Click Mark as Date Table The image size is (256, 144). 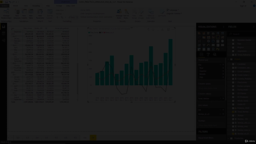[x=151, y=14]
